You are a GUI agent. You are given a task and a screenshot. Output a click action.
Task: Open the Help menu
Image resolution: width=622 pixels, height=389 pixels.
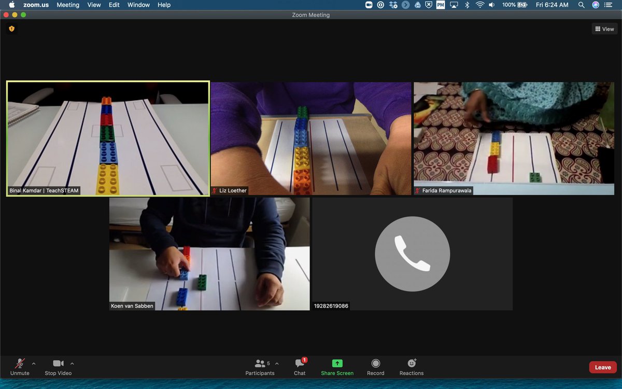pos(164,5)
